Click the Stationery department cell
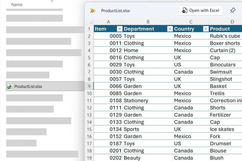This screenshot has width=242, height=161. [x=148, y=100]
